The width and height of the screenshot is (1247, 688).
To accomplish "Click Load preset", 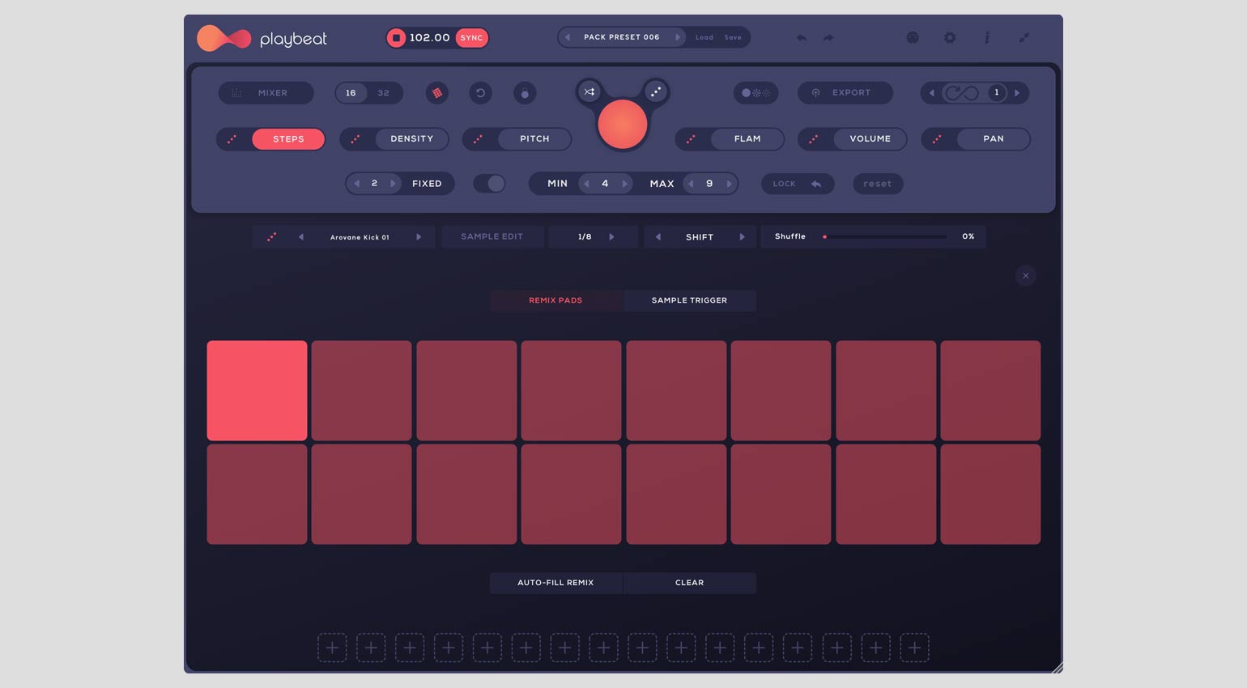I will pyautogui.click(x=704, y=37).
